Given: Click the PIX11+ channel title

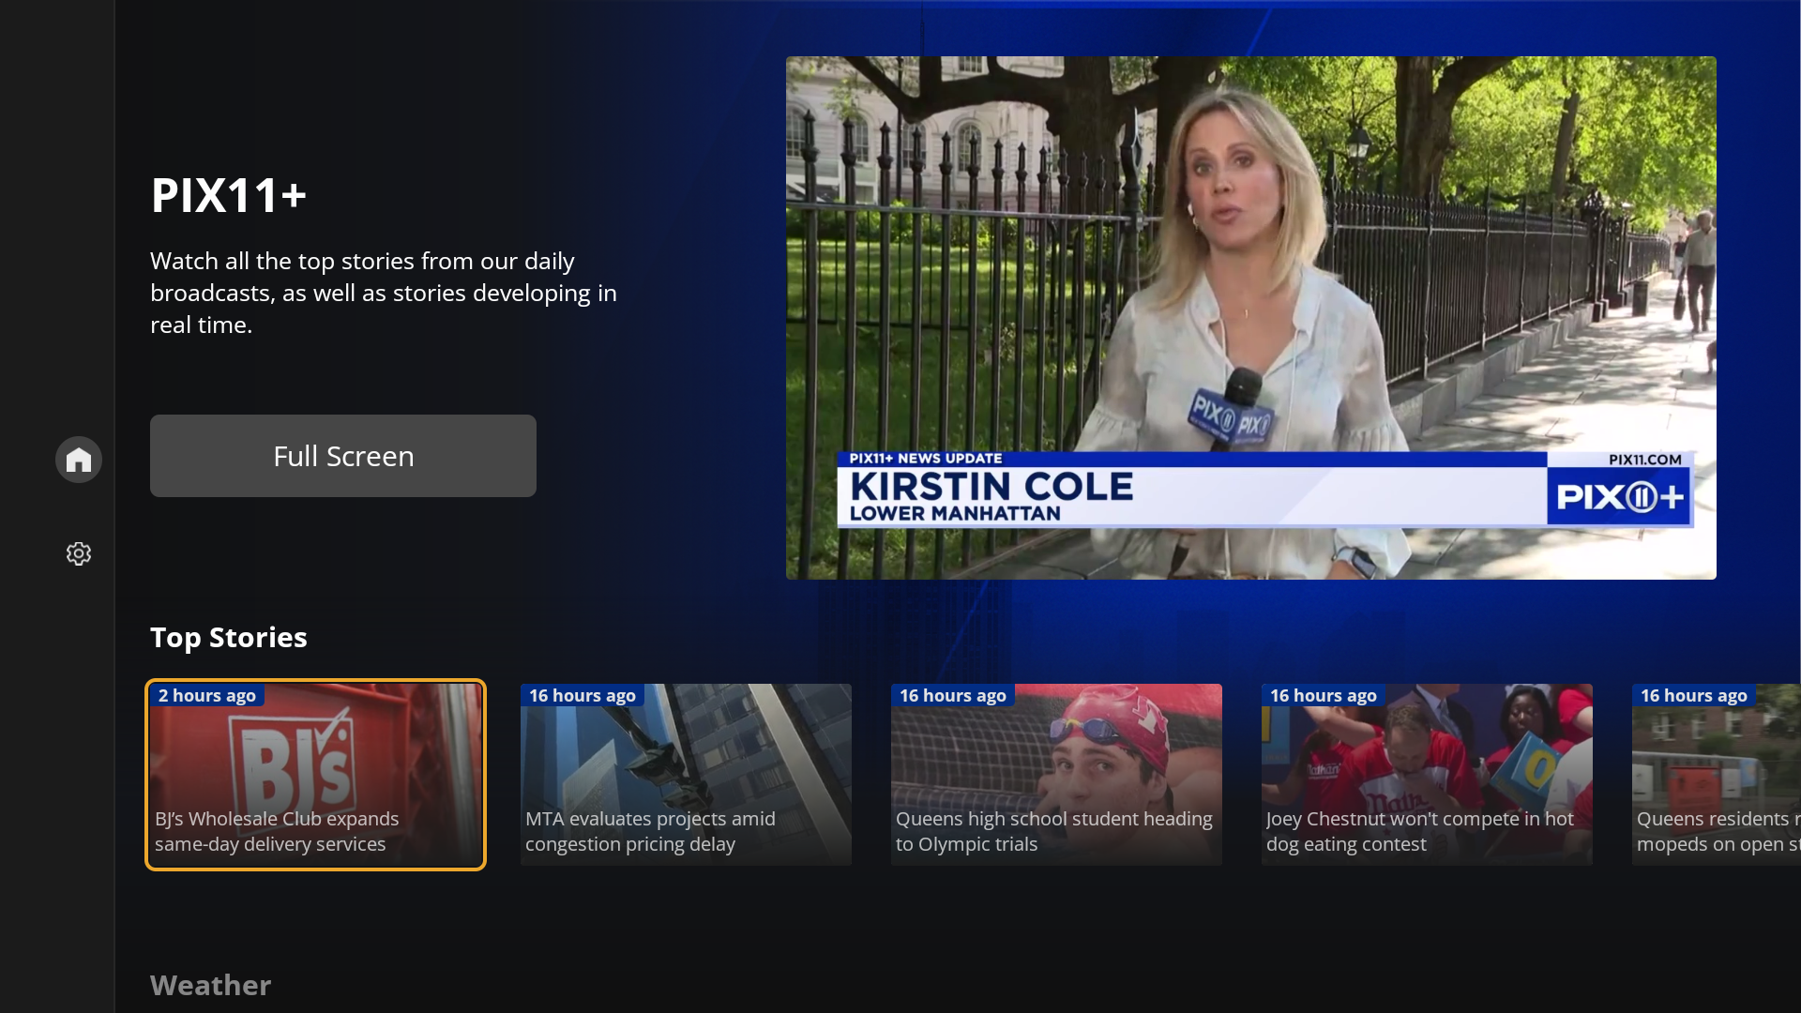Looking at the screenshot, I should [x=229, y=195].
